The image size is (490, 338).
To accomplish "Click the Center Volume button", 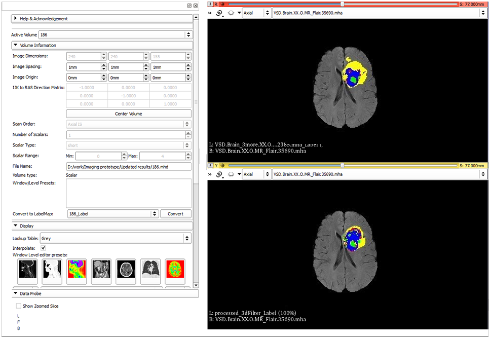I will (128, 113).
